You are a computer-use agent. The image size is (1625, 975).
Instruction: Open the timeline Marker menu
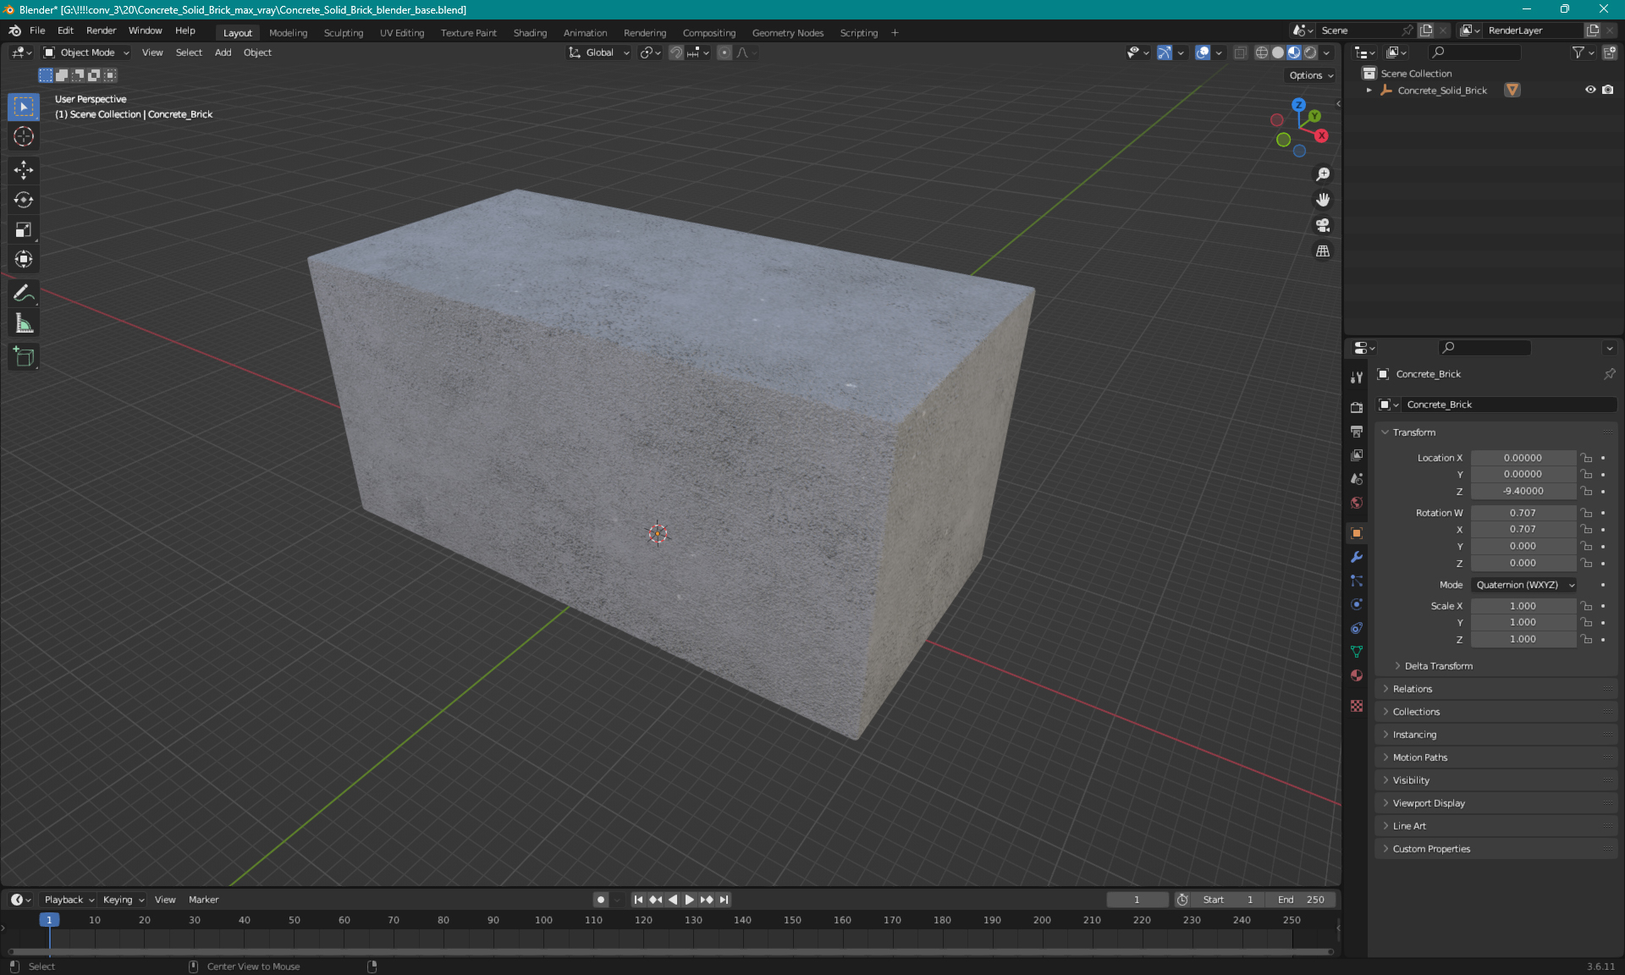tap(203, 900)
